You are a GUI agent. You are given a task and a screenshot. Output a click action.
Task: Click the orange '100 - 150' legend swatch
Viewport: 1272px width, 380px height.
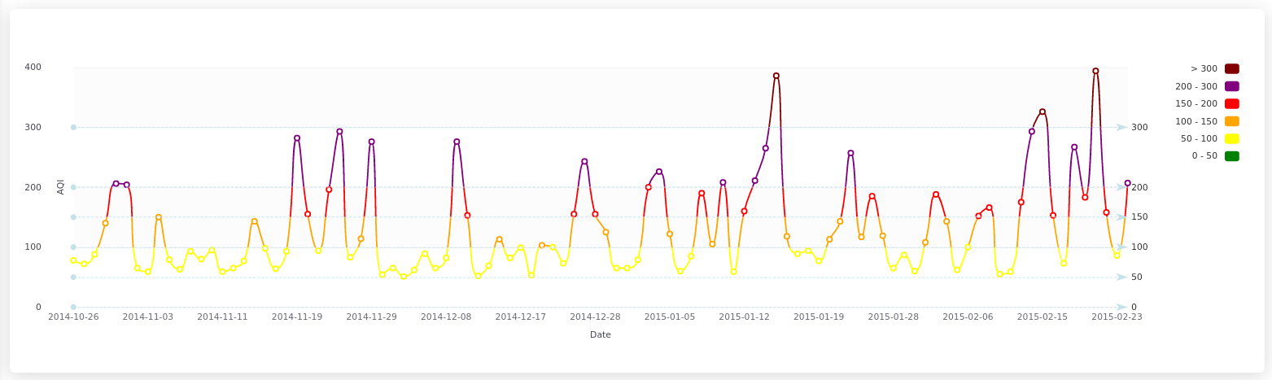[x=1231, y=121]
